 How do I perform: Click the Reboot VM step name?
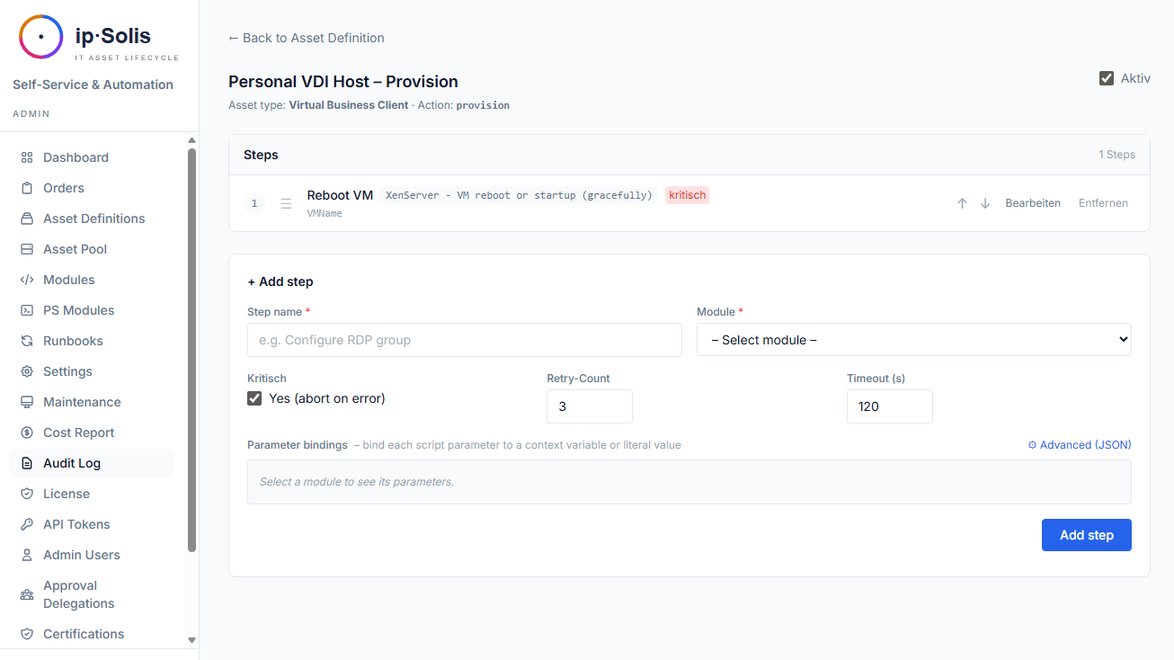[x=340, y=195]
